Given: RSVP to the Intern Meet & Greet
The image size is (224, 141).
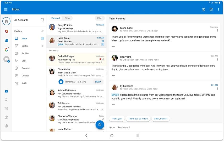Looking at the screenshot, I should pyautogui.click(x=98, y=82).
